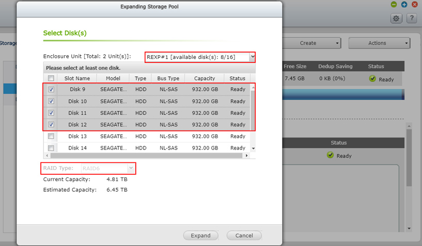Click the red close circle icon
The width and height of the screenshot is (422, 246).
tap(414, 4)
